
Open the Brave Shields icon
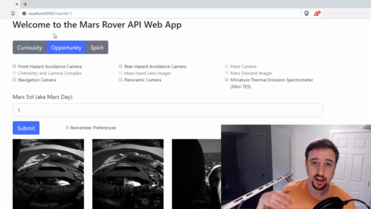click(307, 13)
